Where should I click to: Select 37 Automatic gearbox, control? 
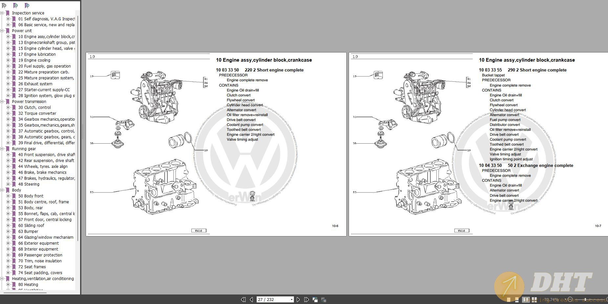tap(46, 131)
